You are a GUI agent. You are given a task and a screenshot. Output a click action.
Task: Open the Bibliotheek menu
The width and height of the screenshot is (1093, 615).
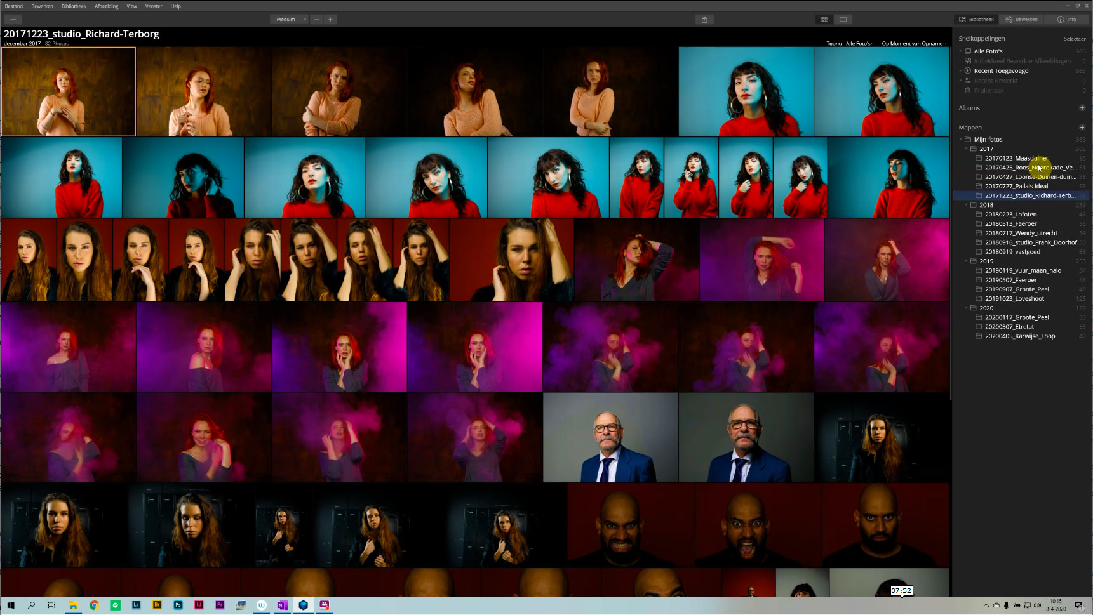click(74, 6)
